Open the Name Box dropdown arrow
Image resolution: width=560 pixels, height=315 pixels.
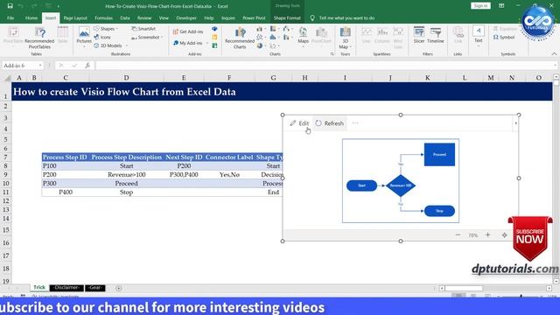(x=40, y=66)
